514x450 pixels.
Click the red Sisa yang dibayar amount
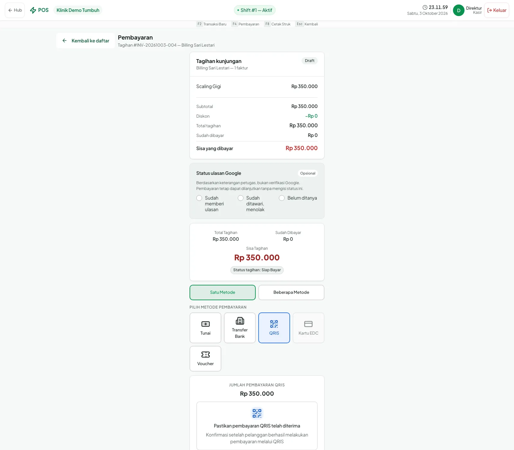pos(302,148)
